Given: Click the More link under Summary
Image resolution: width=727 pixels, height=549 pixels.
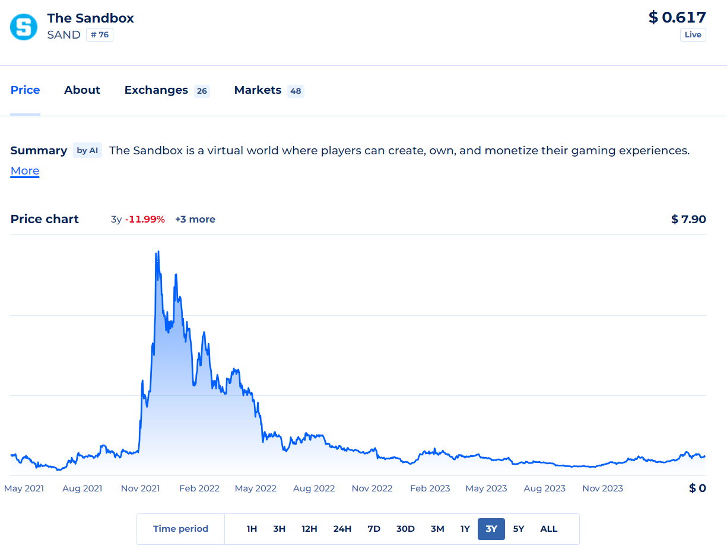Looking at the screenshot, I should (25, 171).
